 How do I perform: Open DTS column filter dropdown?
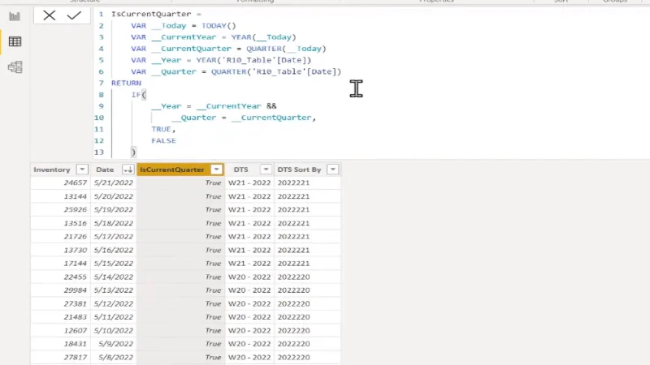click(x=266, y=170)
